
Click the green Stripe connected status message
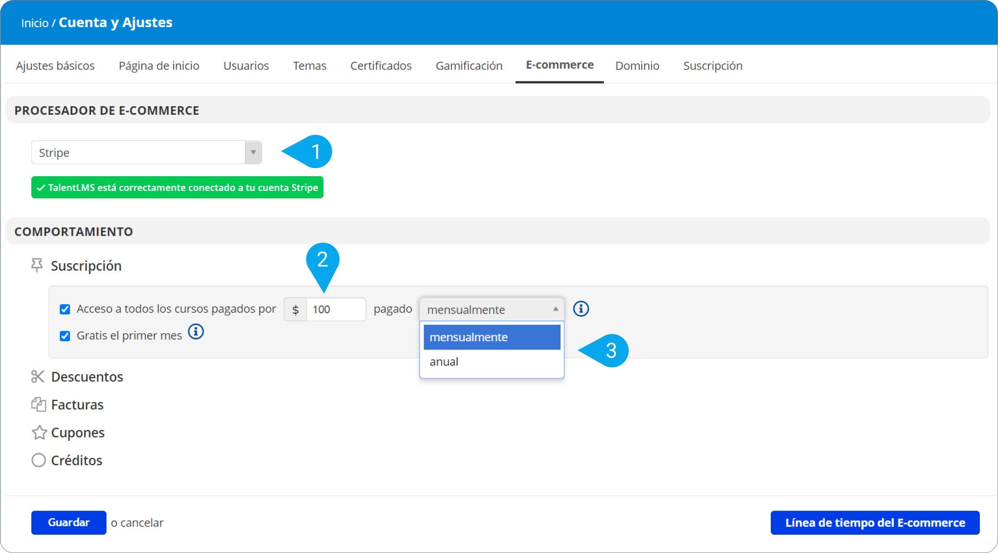pos(177,187)
